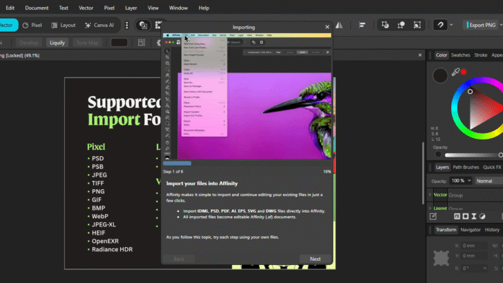Click the dark color well in context toolbar
This screenshot has width=503, height=283.
tap(119, 42)
